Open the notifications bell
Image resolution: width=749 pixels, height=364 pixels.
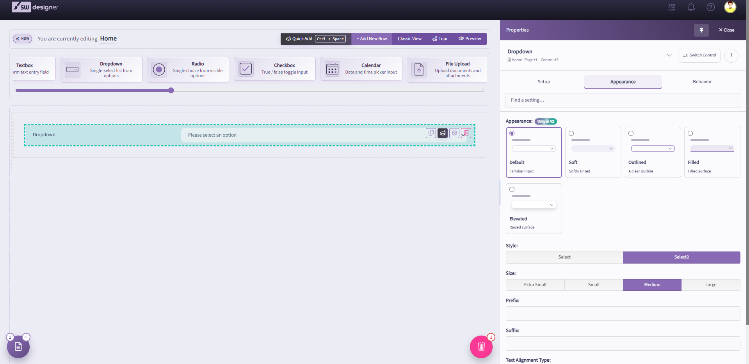(x=691, y=7)
